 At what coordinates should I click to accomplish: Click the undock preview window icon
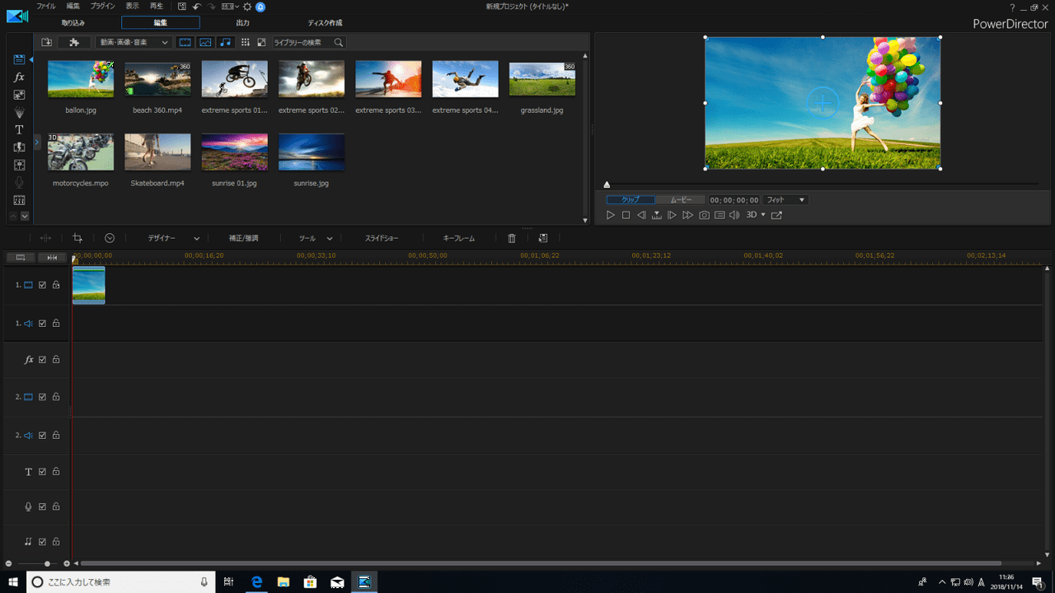click(x=776, y=215)
